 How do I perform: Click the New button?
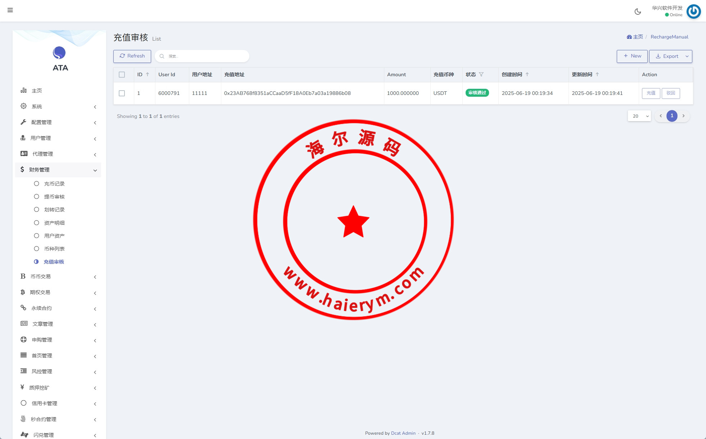632,56
